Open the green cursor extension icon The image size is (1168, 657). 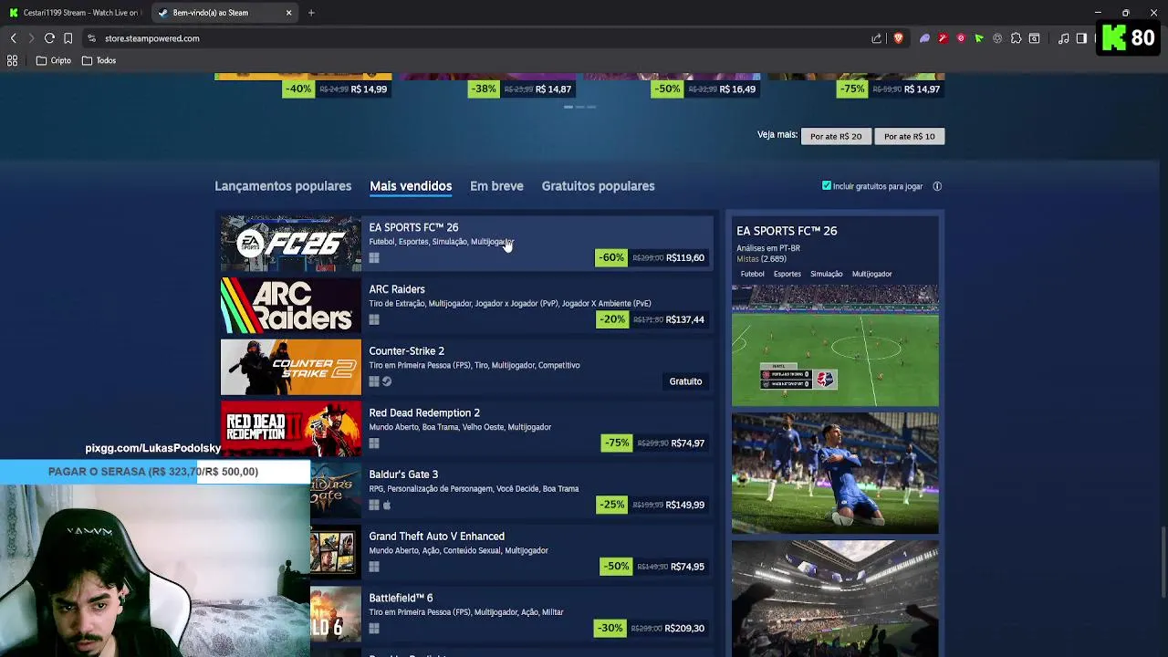coord(979,38)
